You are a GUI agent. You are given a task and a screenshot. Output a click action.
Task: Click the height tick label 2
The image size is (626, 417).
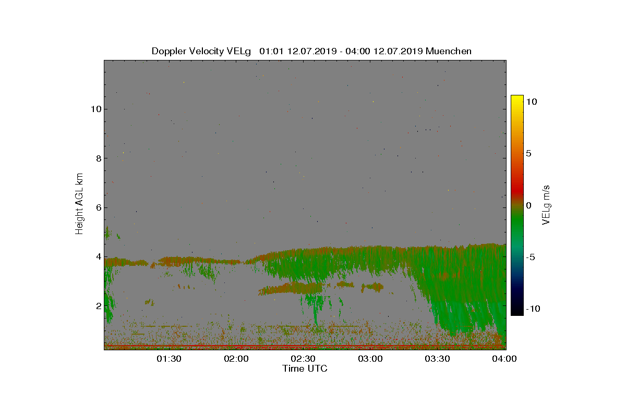tap(98, 305)
